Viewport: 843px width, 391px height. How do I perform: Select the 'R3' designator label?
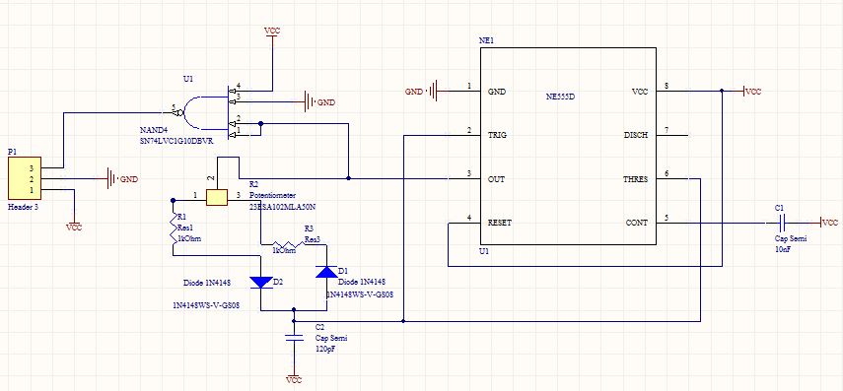coord(309,228)
